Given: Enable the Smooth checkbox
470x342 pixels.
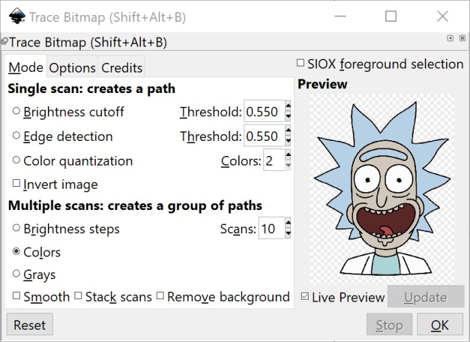Looking at the screenshot, I should tap(16, 296).
